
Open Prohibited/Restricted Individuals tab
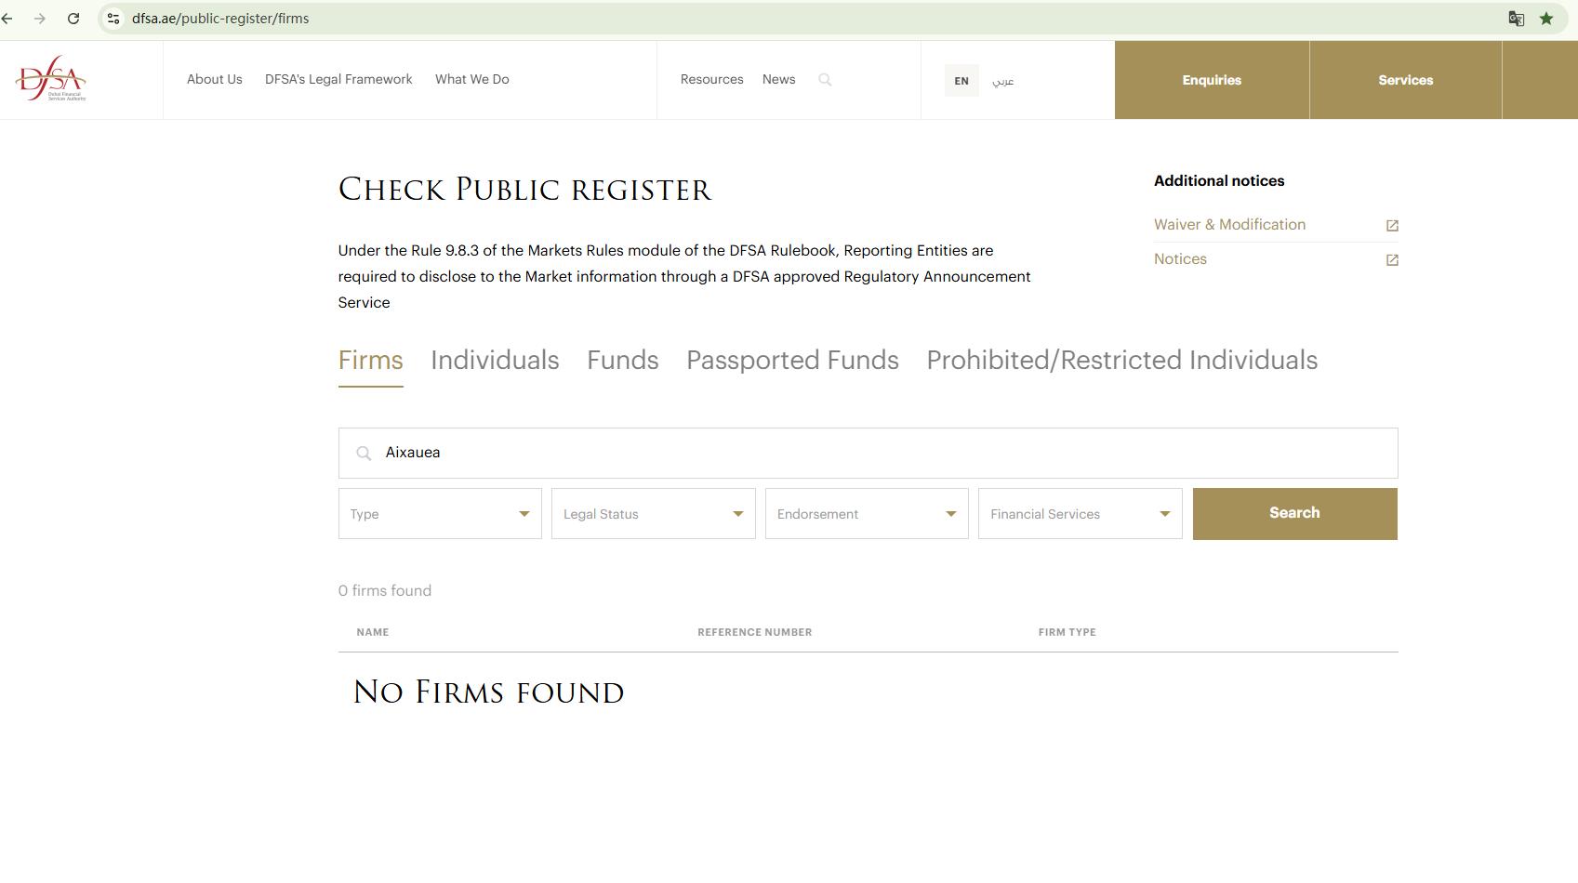coord(1122,361)
